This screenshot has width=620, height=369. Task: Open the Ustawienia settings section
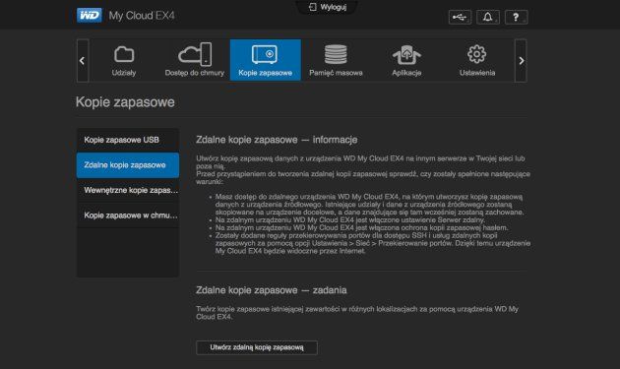point(477,60)
